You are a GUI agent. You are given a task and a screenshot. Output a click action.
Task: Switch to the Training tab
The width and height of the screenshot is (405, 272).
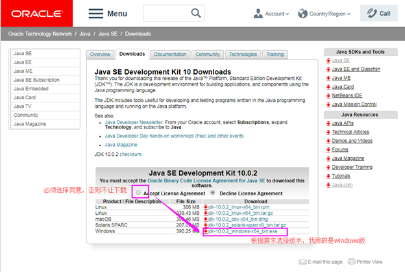275,55
